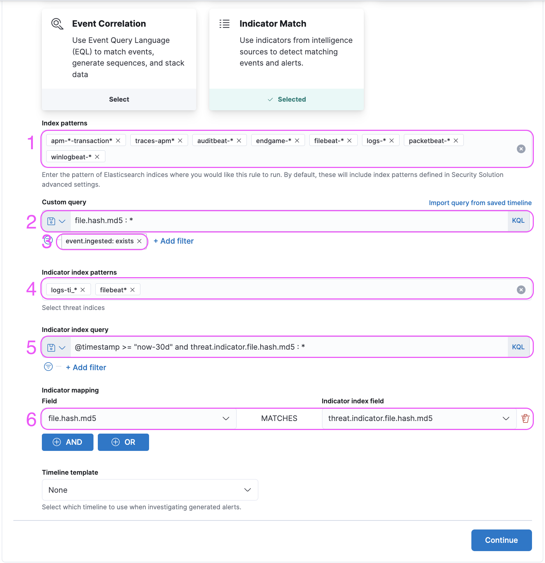Image resolution: width=545 pixels, height=563 pixels.
Task: Open the Indicator index field dropdown
Action: pyautogui.click(x=506, y=418)
